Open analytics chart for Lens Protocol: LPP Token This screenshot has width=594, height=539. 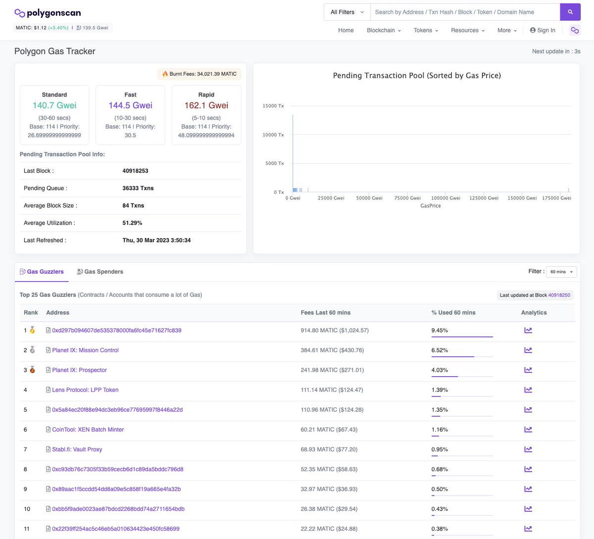(528, 390)
